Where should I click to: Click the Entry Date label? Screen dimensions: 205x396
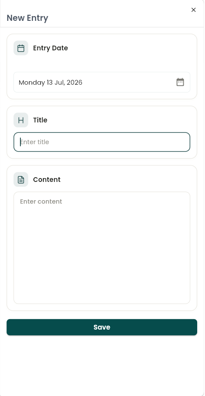click(x=50, y=48)
